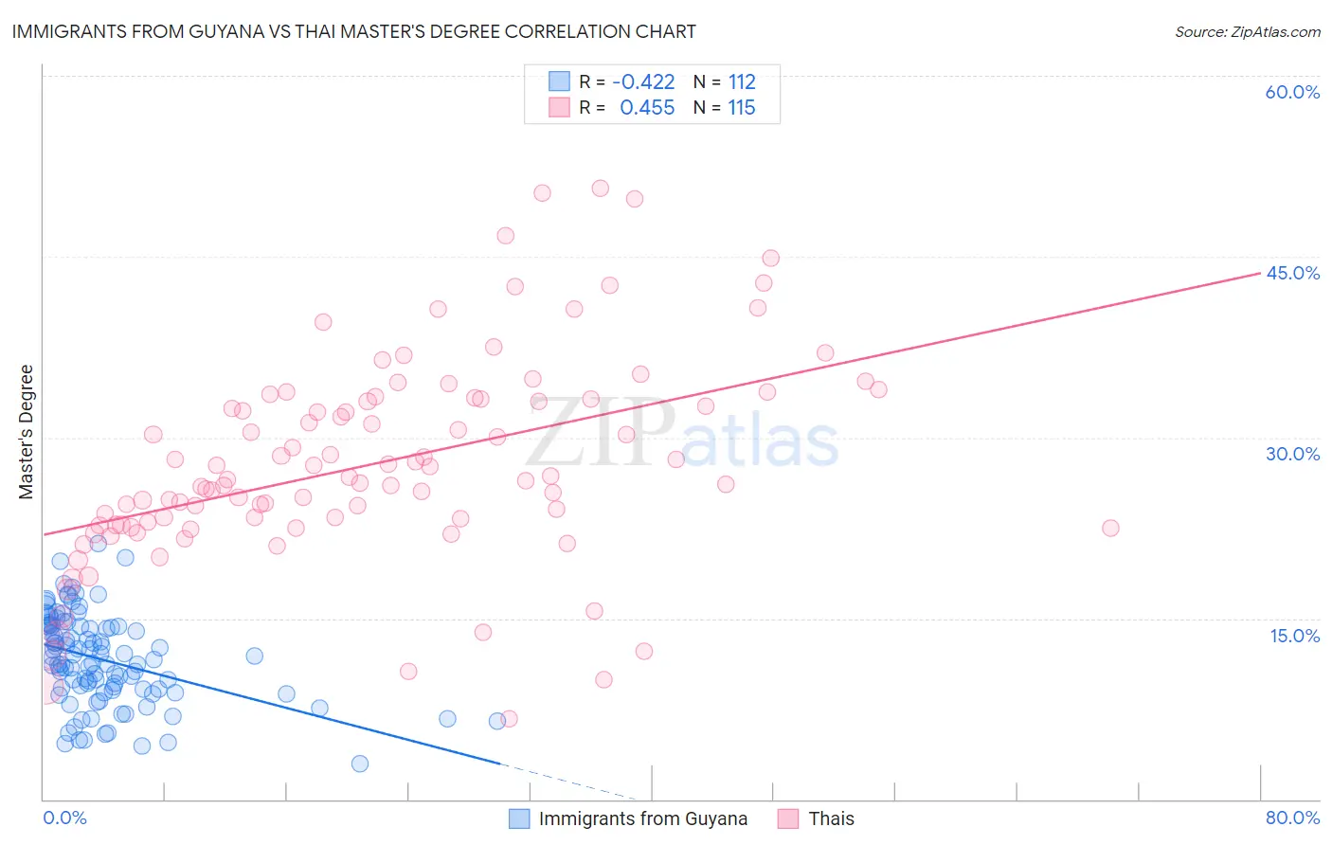Select the Immigrants from Guyana legend label
The image size is (1332, 845).
click(643, 818)
